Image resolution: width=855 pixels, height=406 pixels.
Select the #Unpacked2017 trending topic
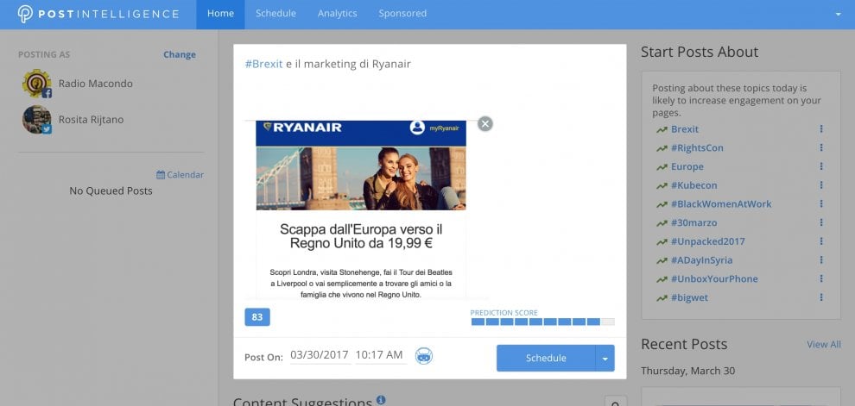[707, 241]
